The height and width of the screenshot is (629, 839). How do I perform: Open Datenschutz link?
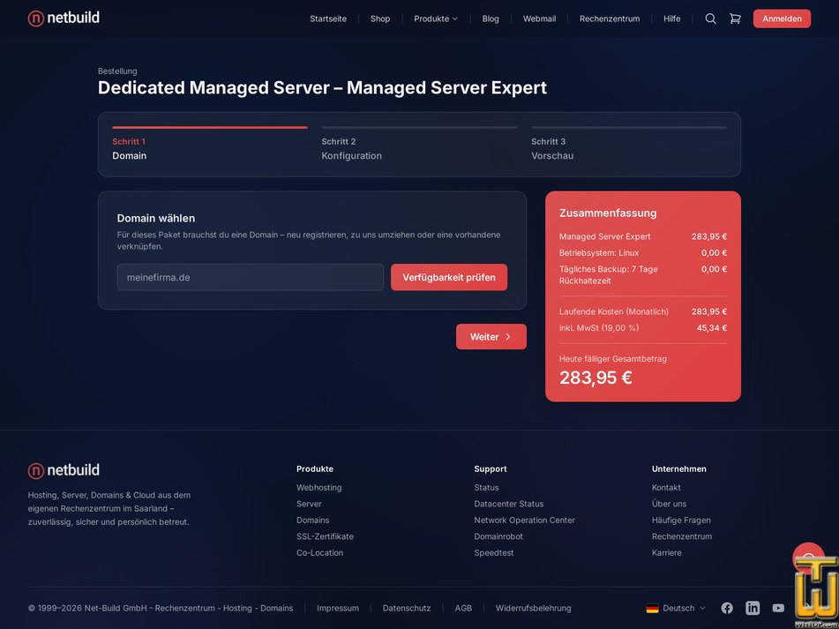pyautogui.click(x=406, y=608)
